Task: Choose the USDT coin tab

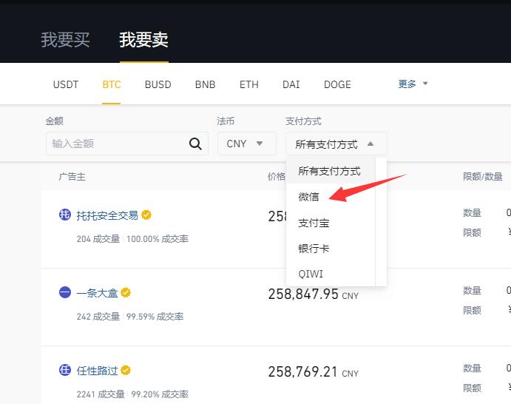Action: point(66,84)
